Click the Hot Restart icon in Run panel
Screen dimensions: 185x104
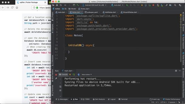coord(74,75)
